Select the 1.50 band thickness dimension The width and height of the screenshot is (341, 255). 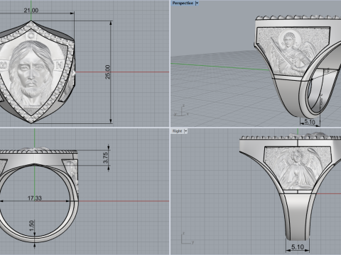point(31,226)
